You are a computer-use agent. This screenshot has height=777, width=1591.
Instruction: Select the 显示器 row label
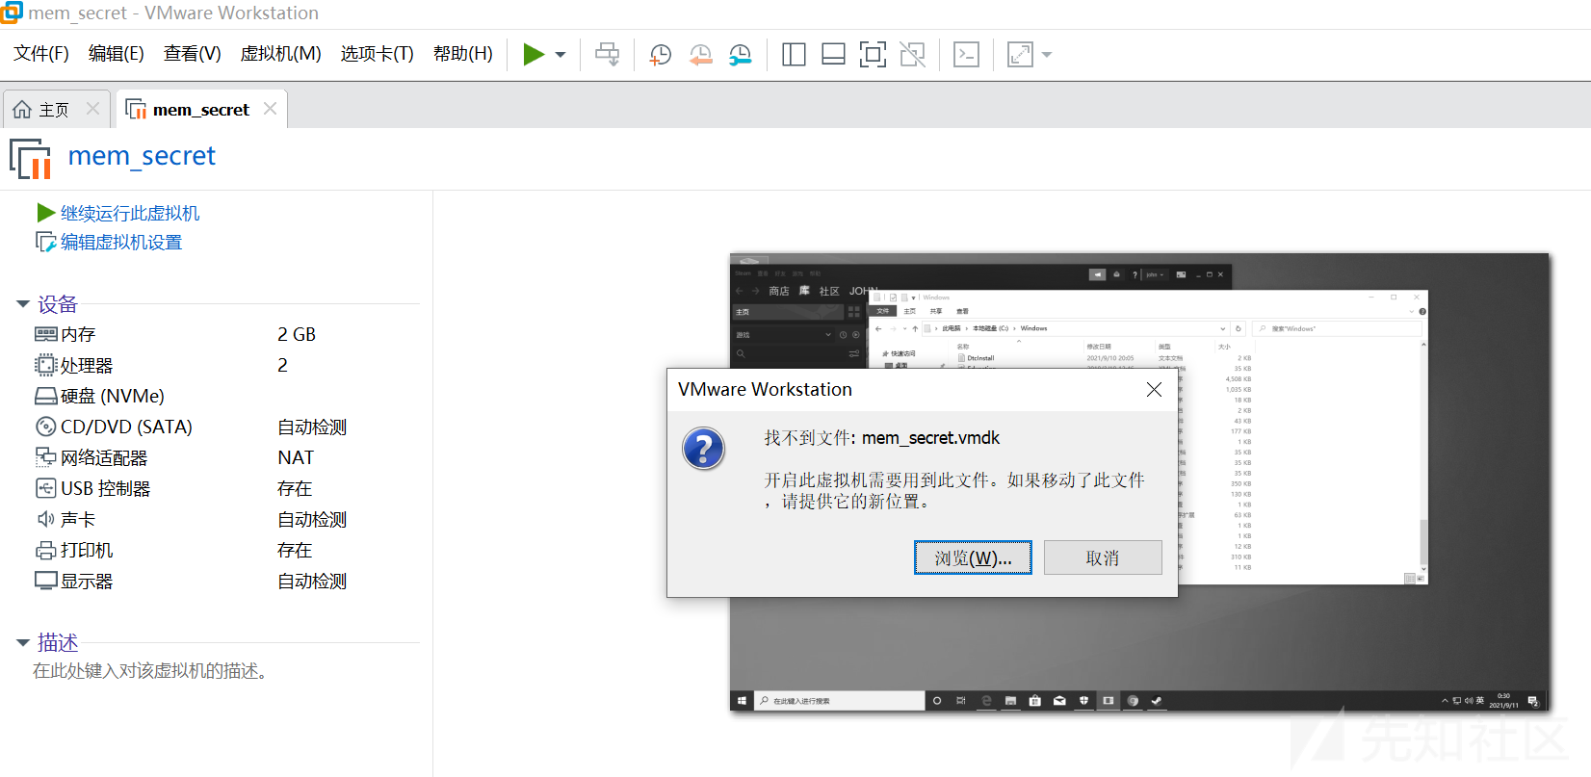[87, 581]
